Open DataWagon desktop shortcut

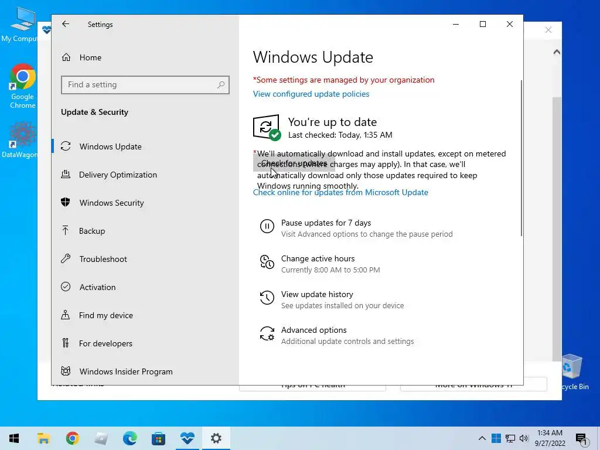click(20, 140)
